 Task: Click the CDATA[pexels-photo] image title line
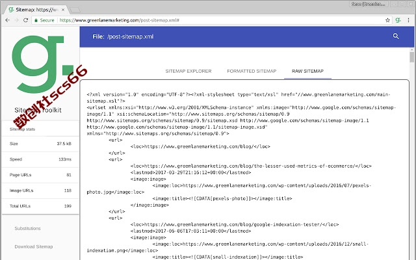(222, 198)
